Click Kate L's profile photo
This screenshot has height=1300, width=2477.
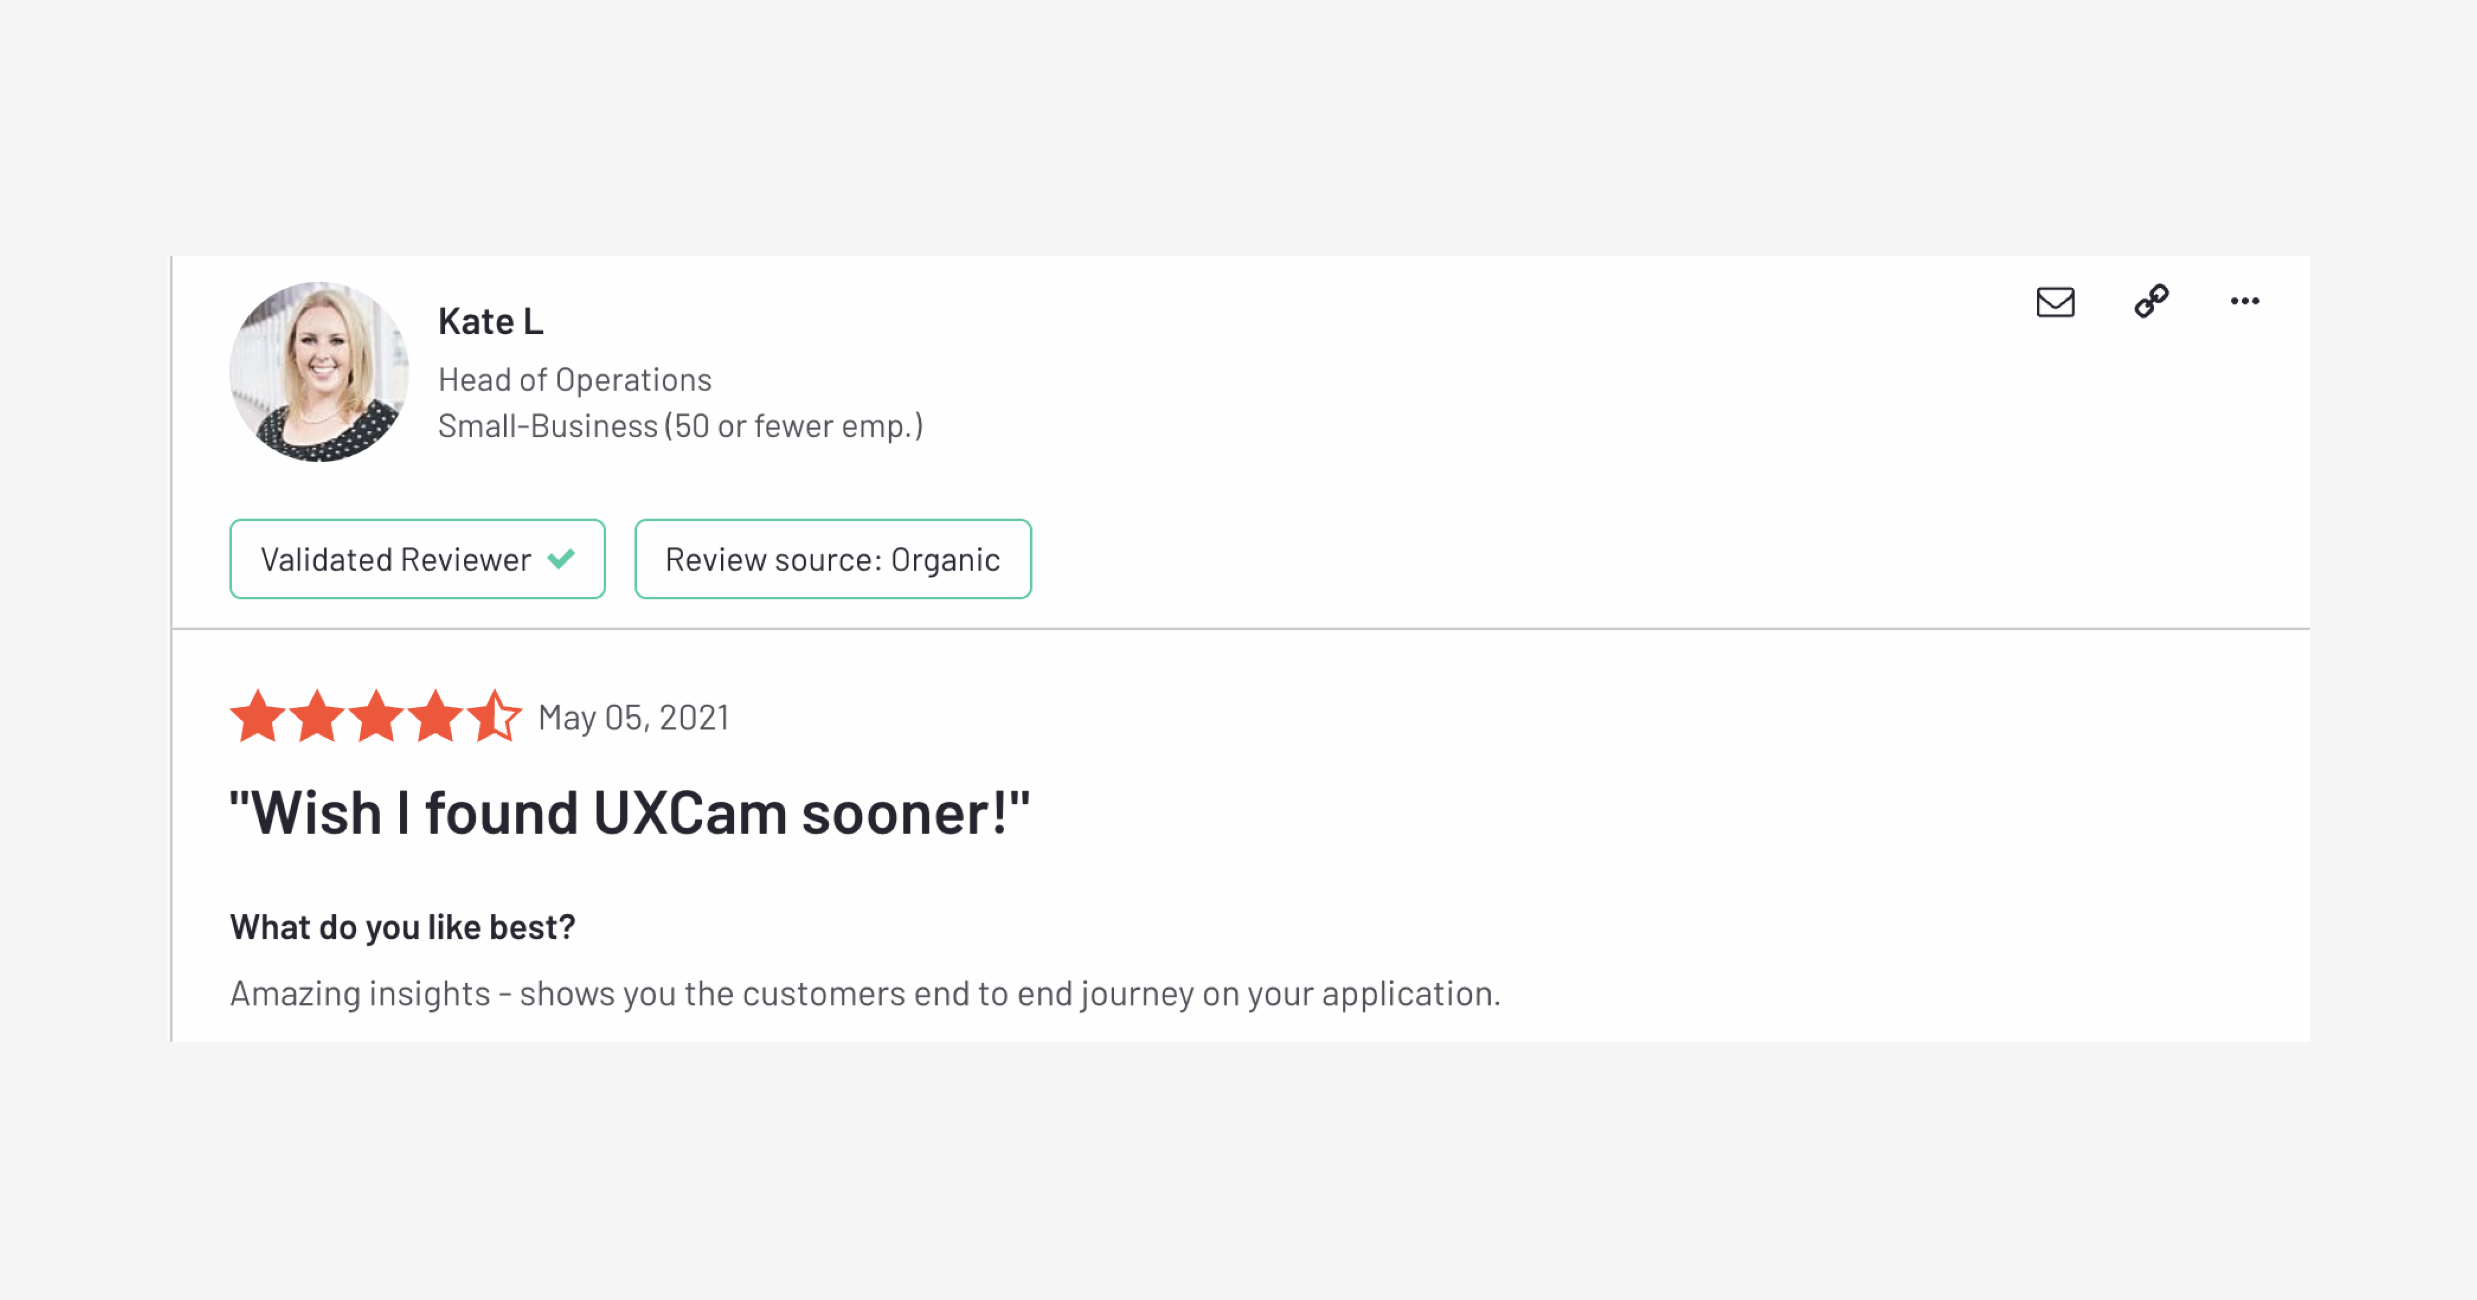pyautogui.click(x=321, y=372)
